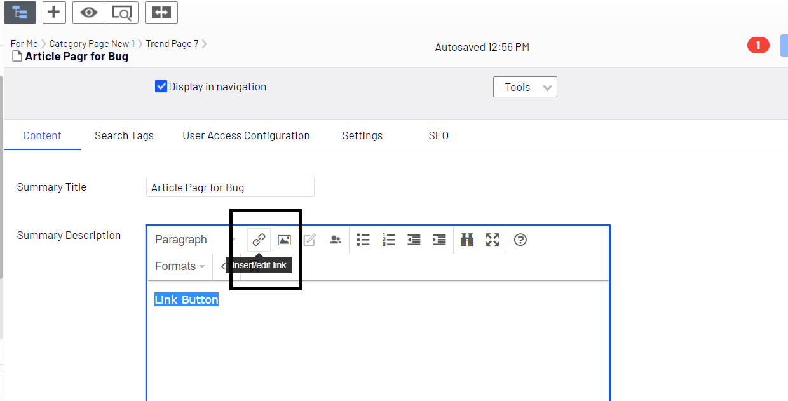Viewport: 788px width, 401px height.
Task: Uncheck Display in navigation checkbox
Action: click(161, 86)
